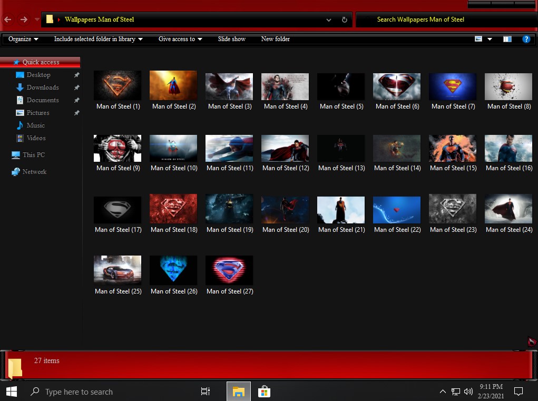Toggle the preview pane
538x401 pixels.
tap(507, 39)
